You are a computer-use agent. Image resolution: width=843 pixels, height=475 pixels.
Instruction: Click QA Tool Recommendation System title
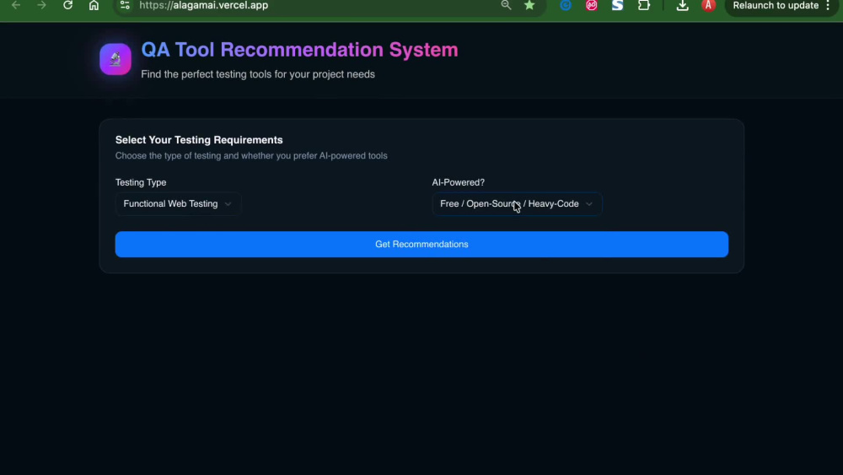pos(299,50)
